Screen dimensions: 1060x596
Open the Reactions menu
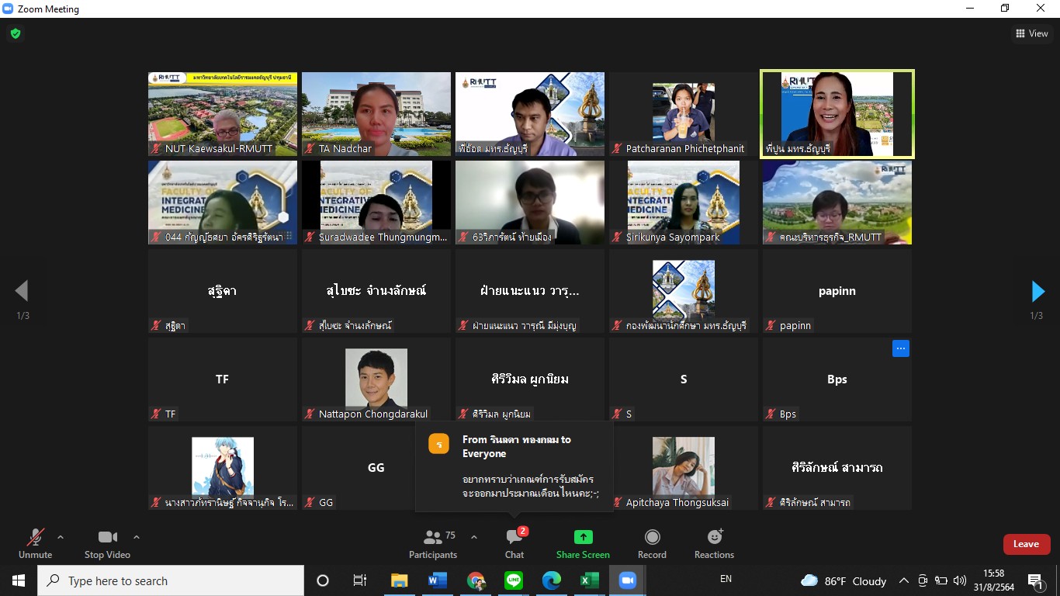pyautogui.click(x=714, y=543)
